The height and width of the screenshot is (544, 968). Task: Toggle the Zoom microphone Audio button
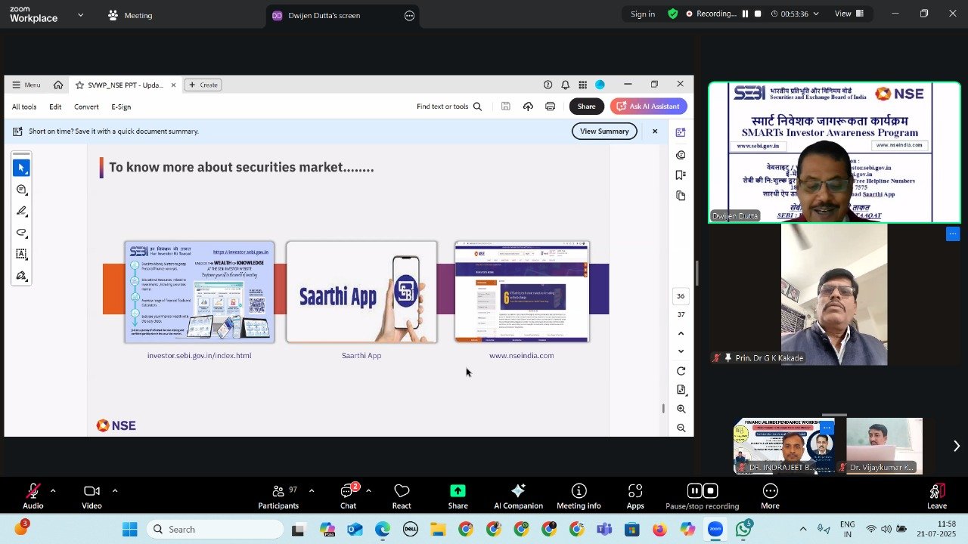[33, 496]
